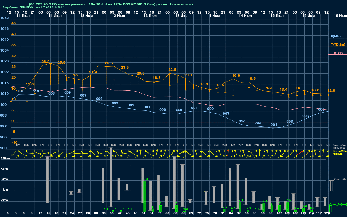Click the meteogram title mentioning COSMOSIB(6.6км) Новосибирск
Viewport: 347px width, 217px height.
[111, 4]
